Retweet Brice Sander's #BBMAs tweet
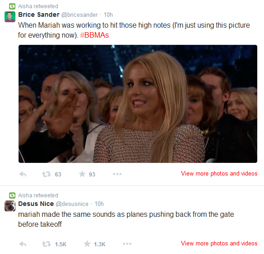 tap(46, 174)
